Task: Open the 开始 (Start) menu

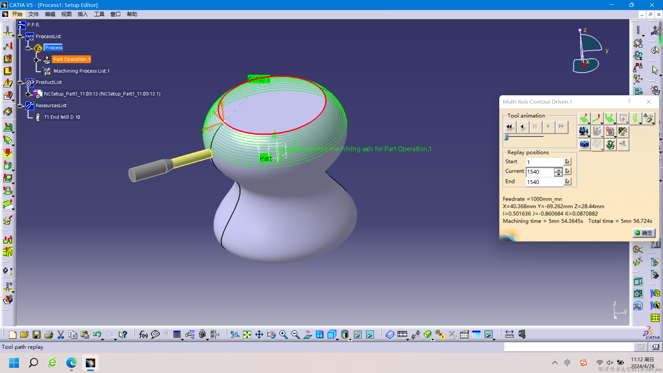Action: click(x=17, y=14)
